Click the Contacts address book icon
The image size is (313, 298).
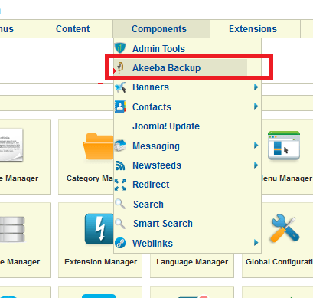pyautogui.click(x=120, y=106)
